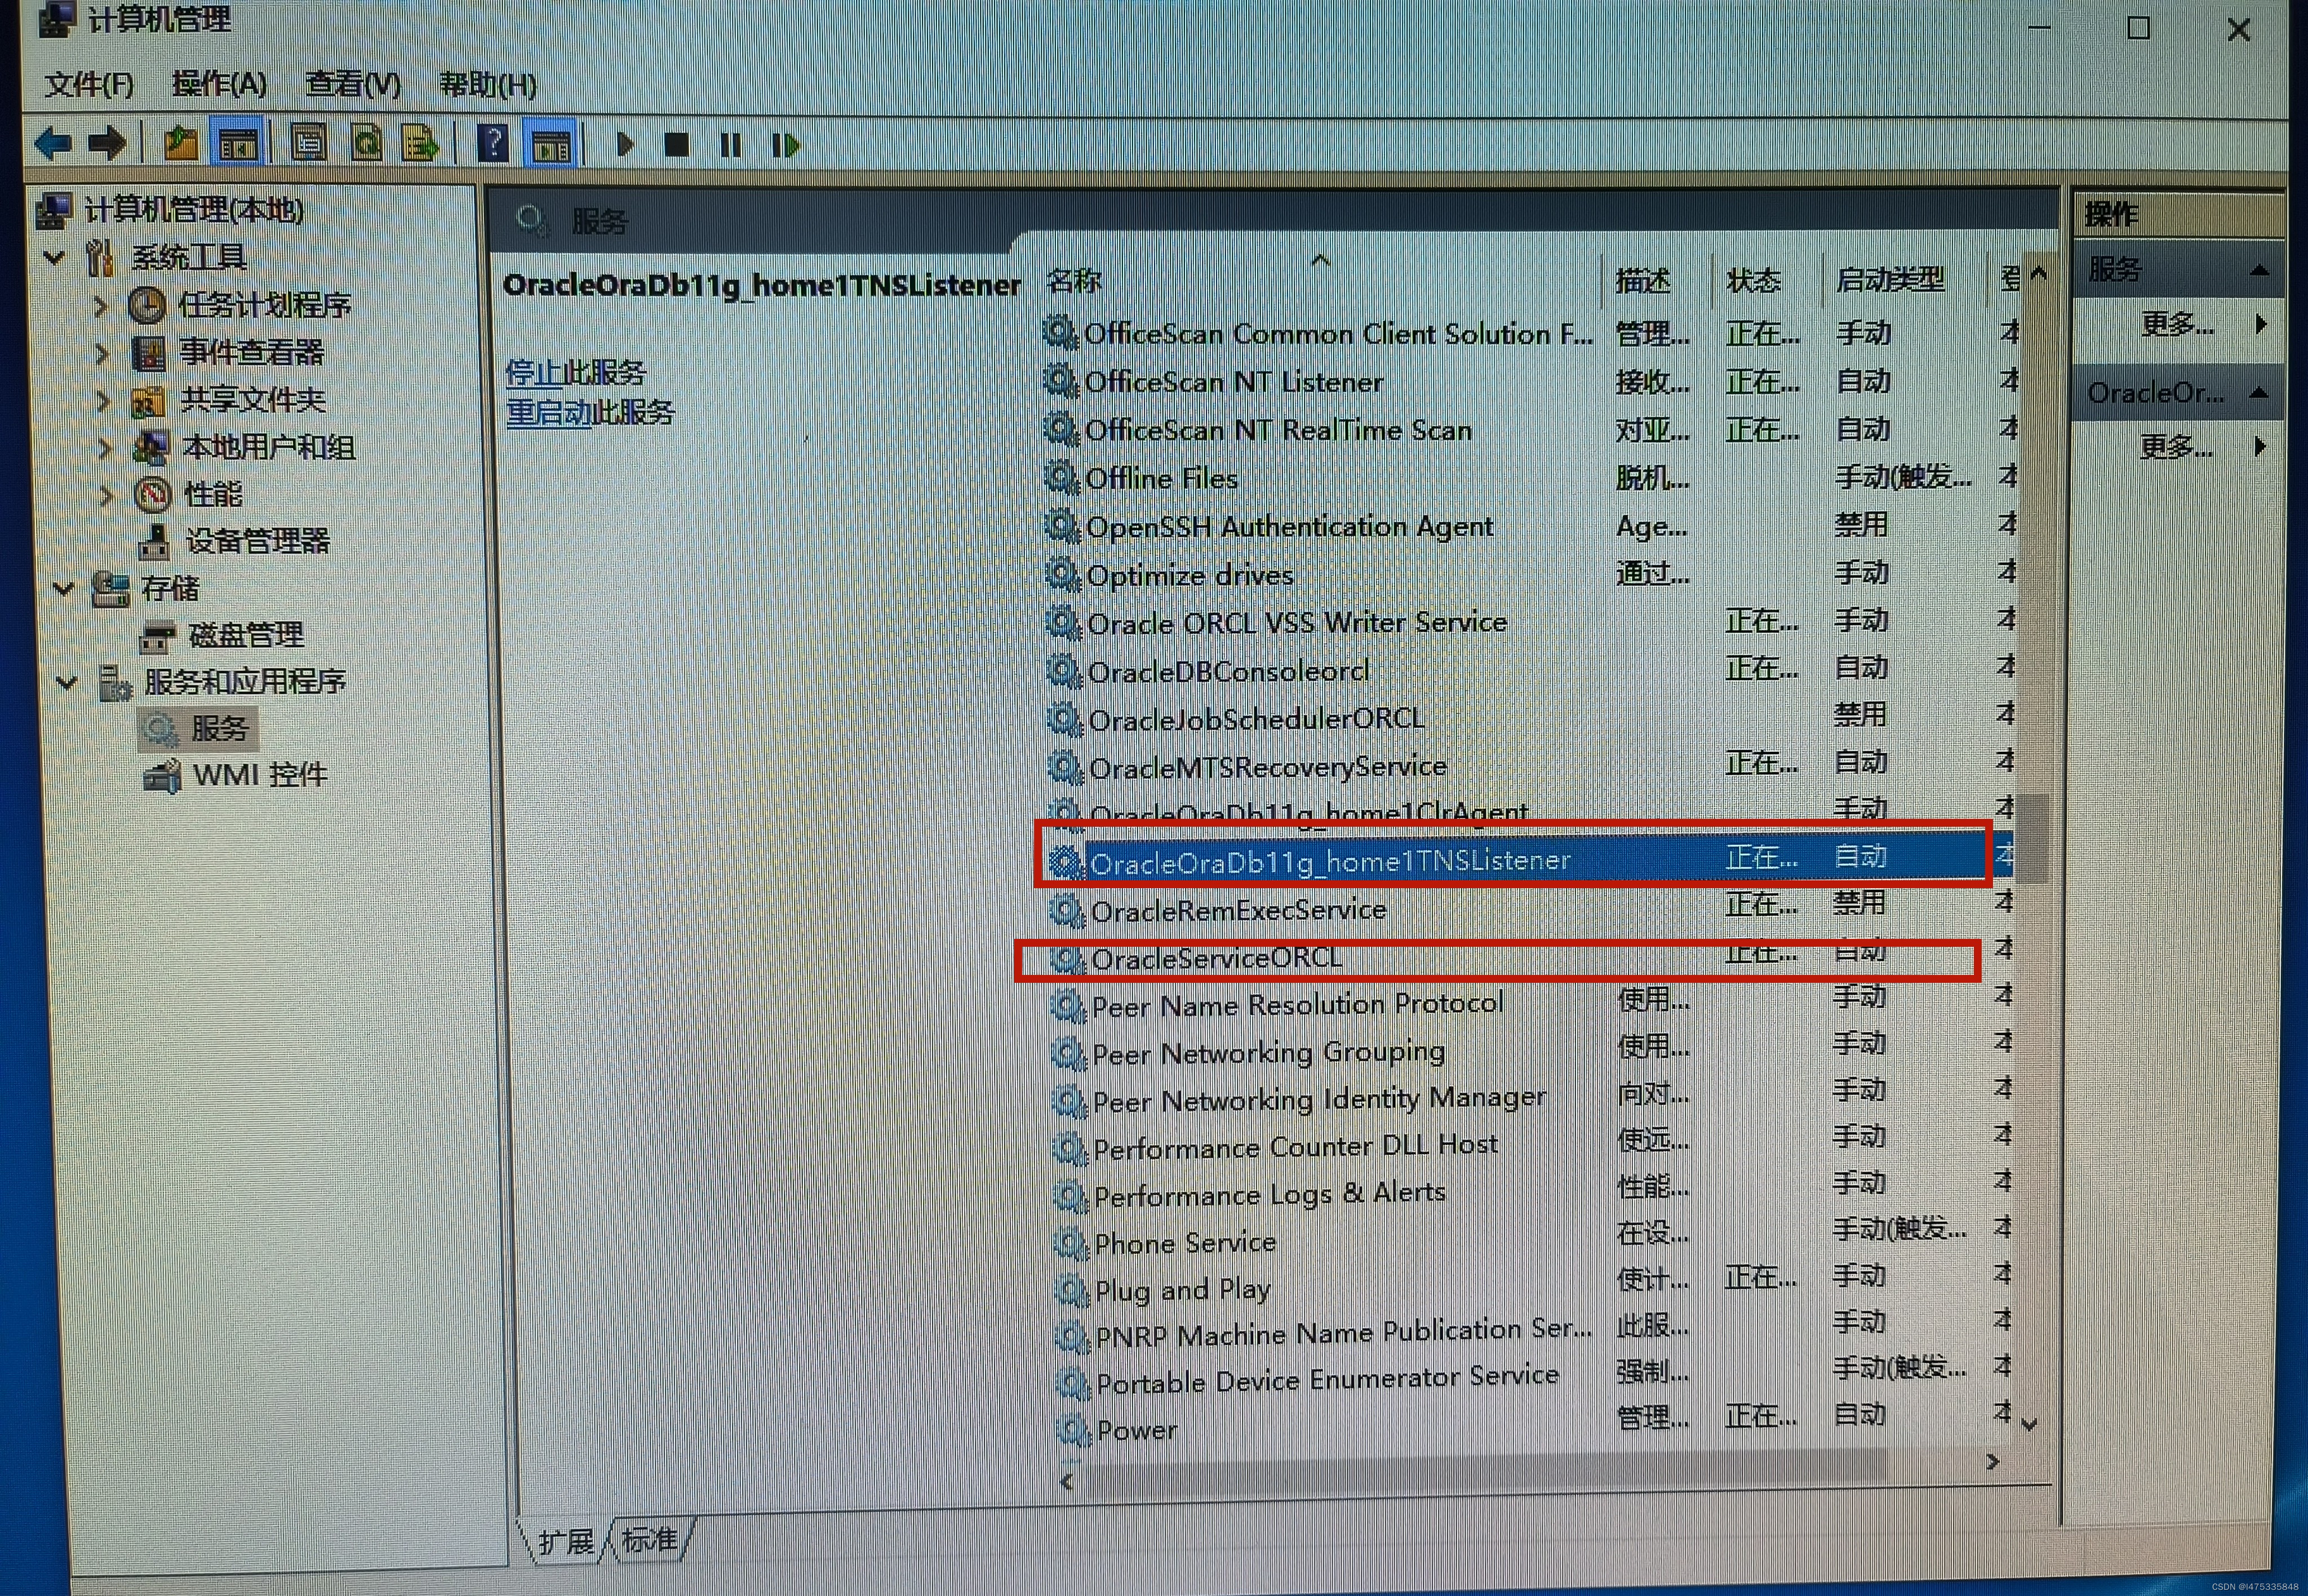The height and width of the screenshot is (1596, 2308).
Task: Select the 事件查看器 tree node
Action: [x=252, y=352]
